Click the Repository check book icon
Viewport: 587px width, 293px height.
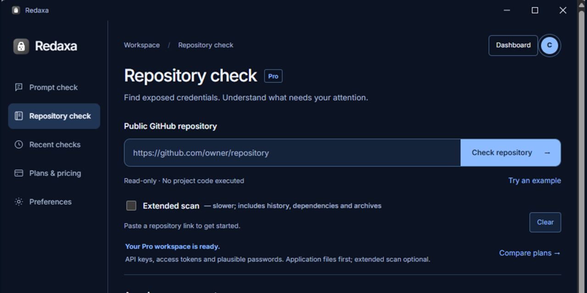18,116
